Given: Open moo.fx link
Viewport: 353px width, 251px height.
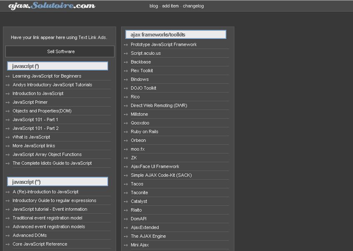Looking at the screenshot, I should click(137, 149).
